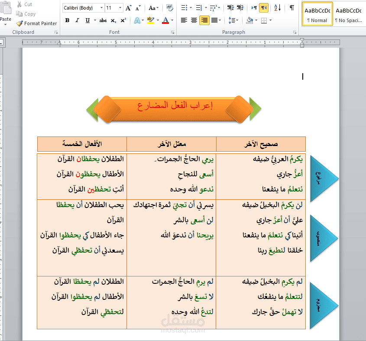The width and height of the screenshot is (366, 341).
Task: Copy the selection with the Copy icon
Action: coord(19,14)
